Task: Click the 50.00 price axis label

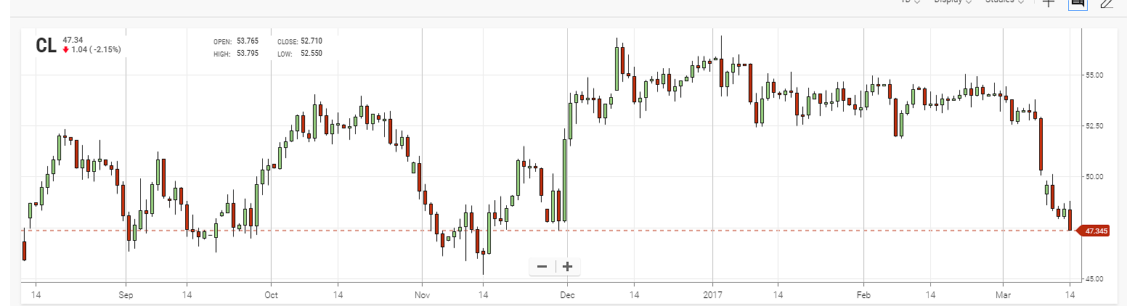Action: tap(1094, 176)
